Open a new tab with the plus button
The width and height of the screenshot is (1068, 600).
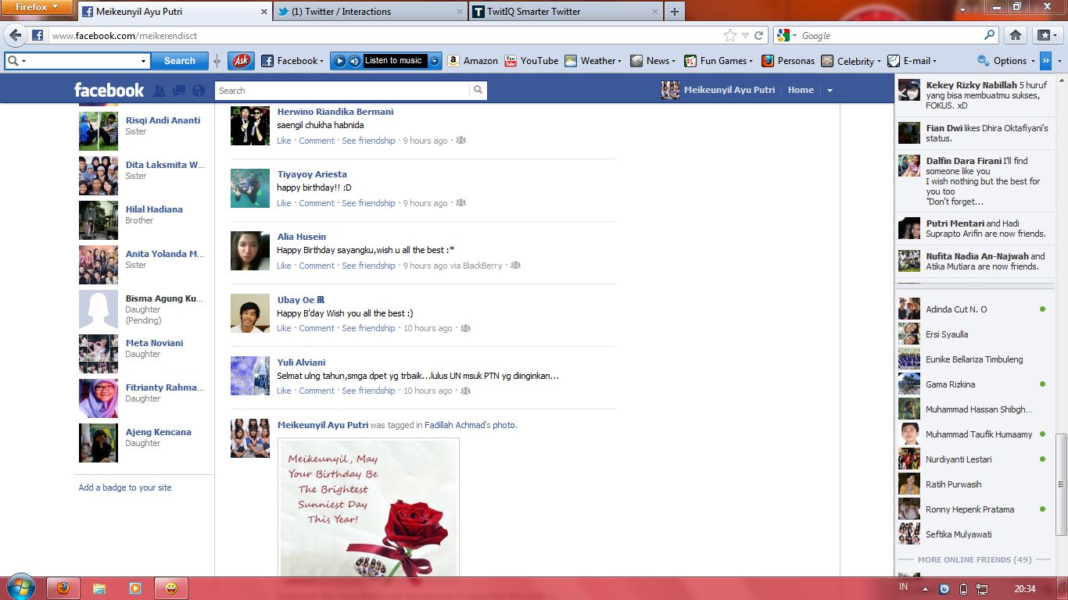point(674,12)
